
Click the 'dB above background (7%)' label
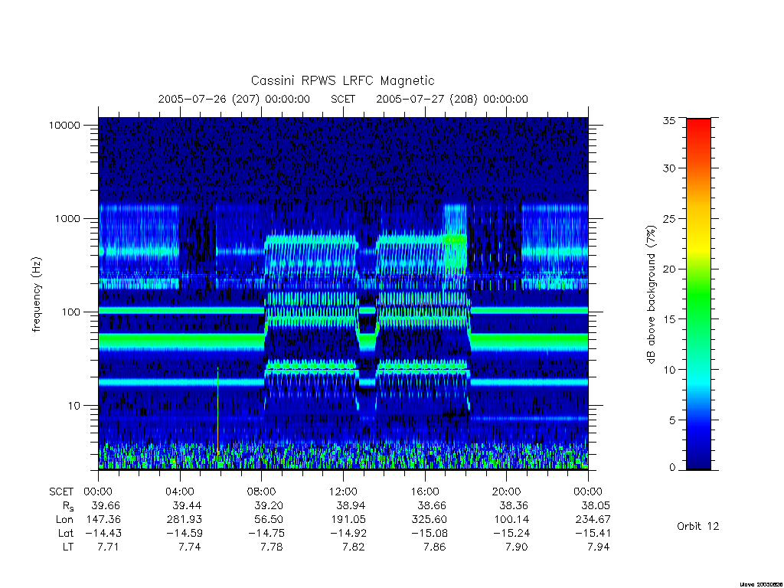point(651,295)
